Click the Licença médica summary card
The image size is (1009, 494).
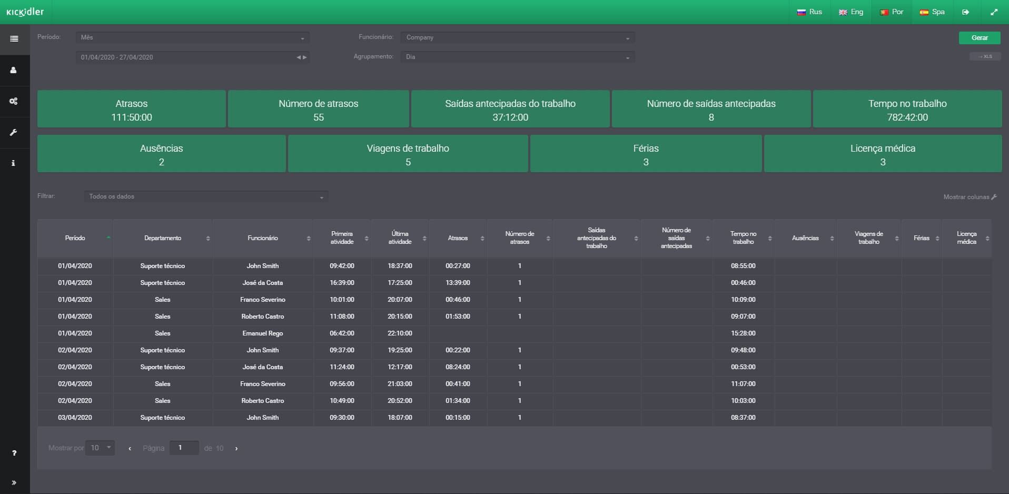883,154
